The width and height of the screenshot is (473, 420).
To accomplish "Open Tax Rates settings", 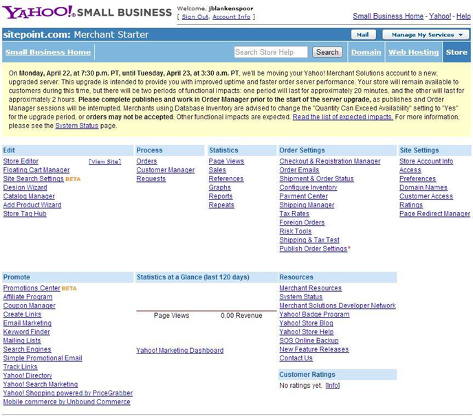I will tap(294, 213).
